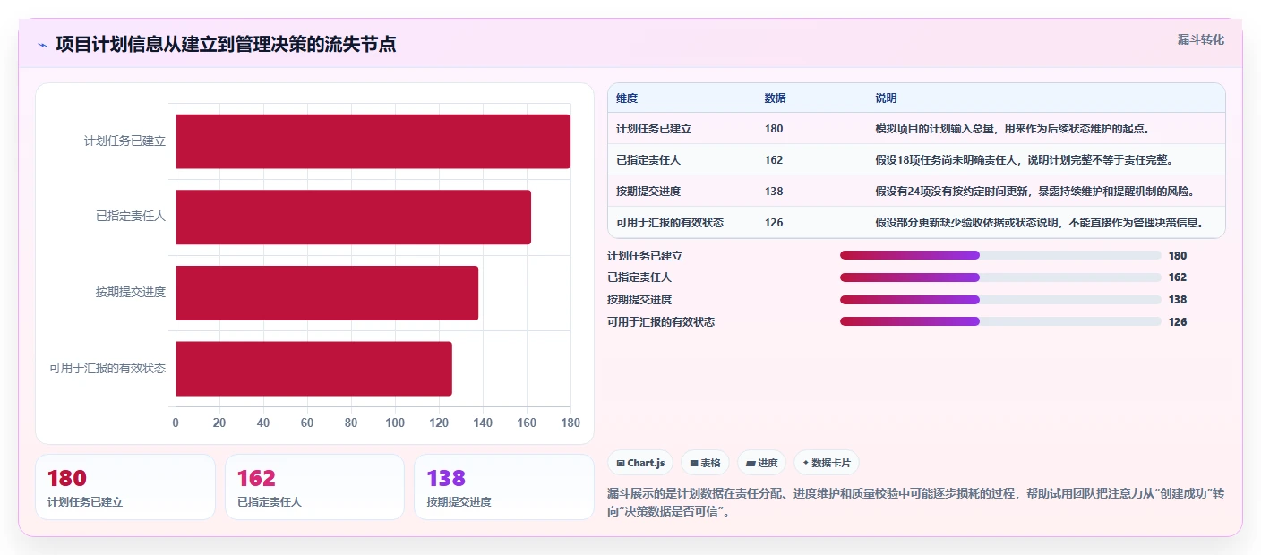The width and height of the screenshot is (1261, 555).
Task: Click chart axis label 按期提交进度
Action: pyautogui.click(x=131, y=293)
